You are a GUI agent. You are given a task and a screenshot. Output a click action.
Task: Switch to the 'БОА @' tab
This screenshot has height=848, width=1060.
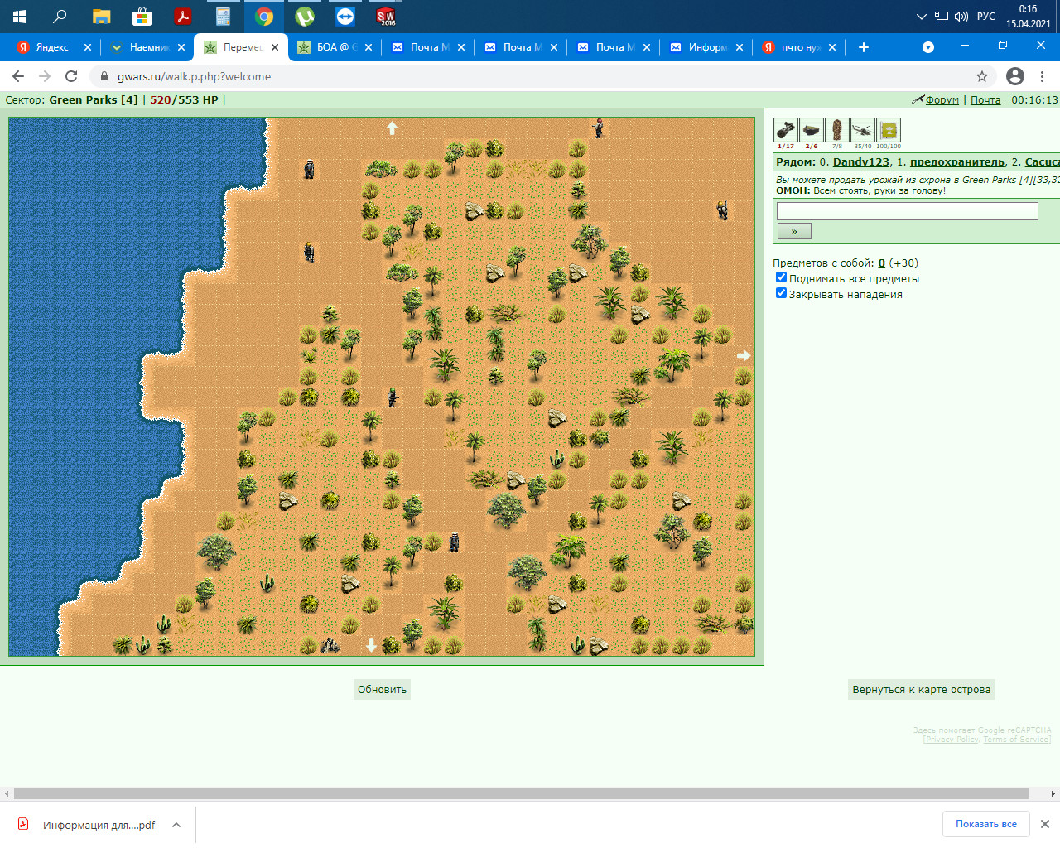coord(335,47)
